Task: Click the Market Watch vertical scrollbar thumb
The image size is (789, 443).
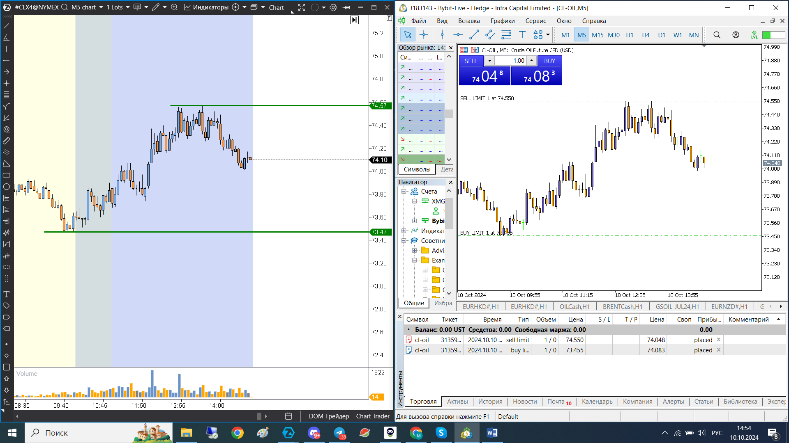Action: 449,114
